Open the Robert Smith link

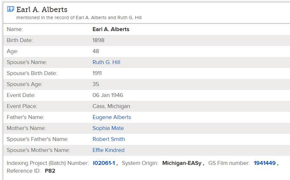click(x=108, y=139)
